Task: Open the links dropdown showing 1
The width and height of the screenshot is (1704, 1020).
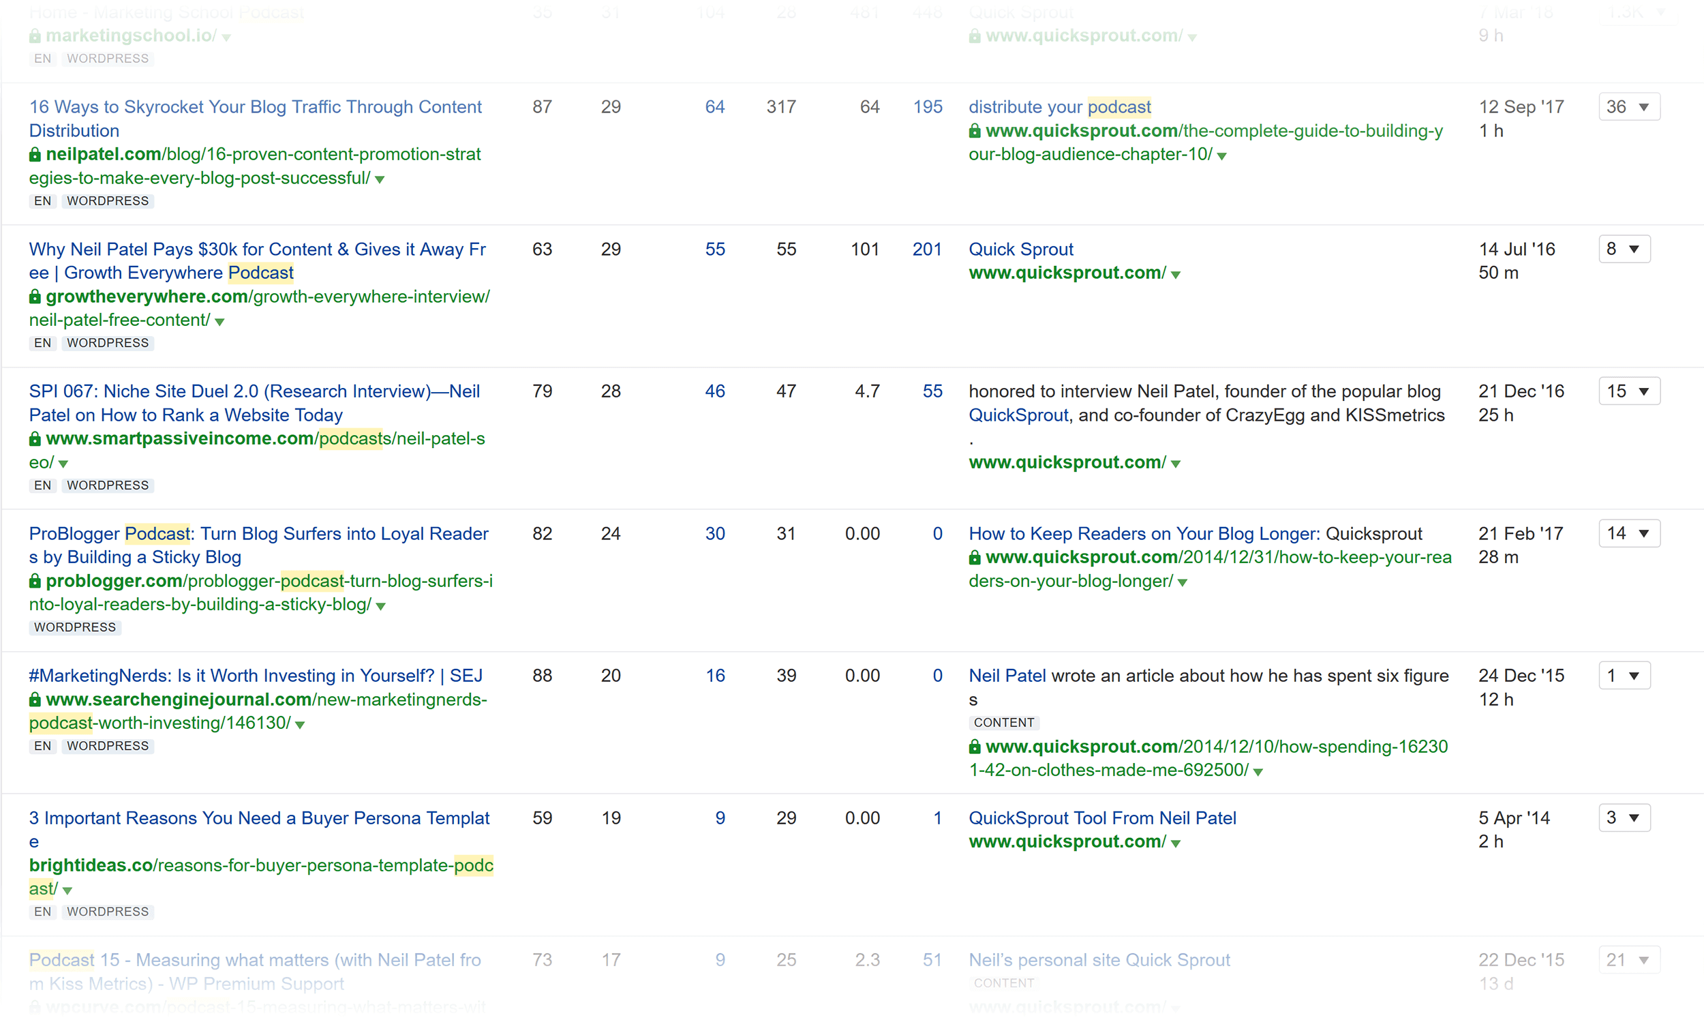Action: [1624, 676]
